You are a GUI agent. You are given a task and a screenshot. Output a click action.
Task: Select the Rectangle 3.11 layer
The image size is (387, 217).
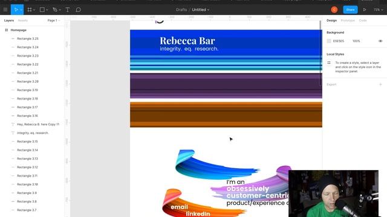click(27, 175)
